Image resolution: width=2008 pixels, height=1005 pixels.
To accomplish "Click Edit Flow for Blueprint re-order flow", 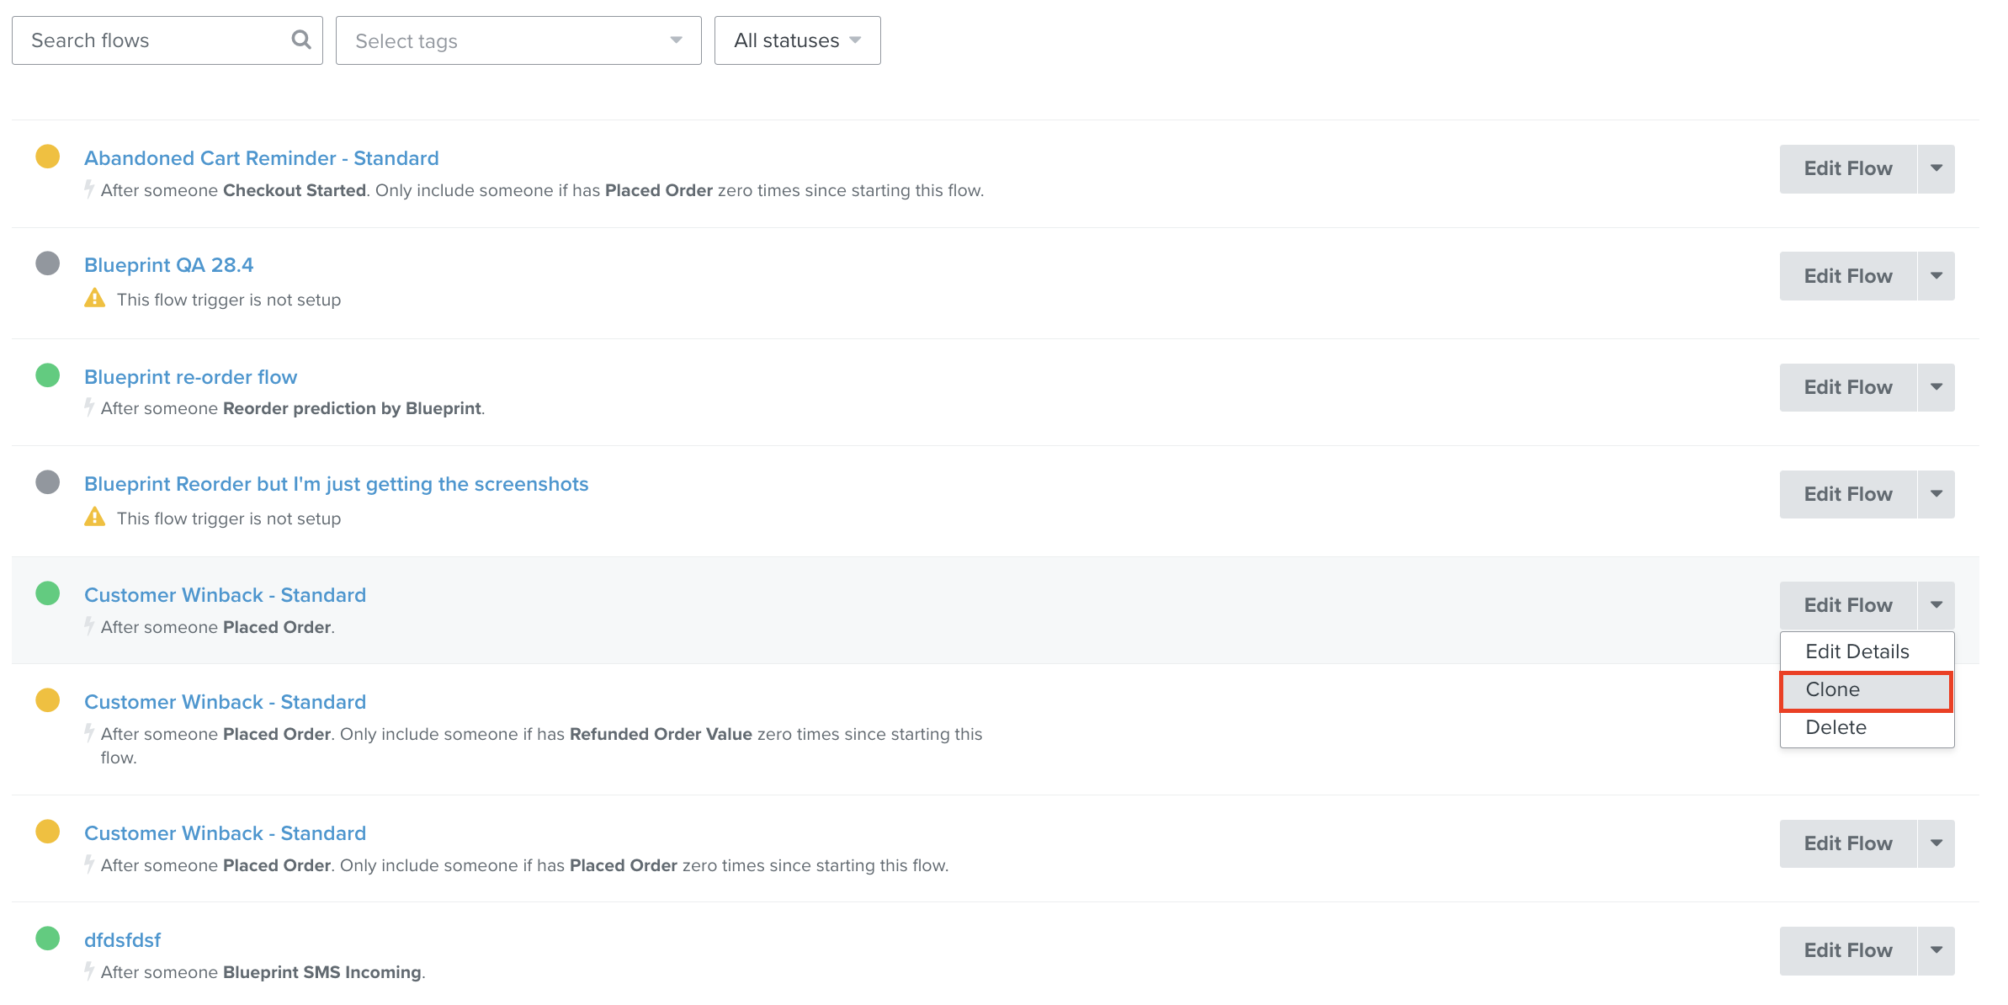I will [x=1847, y=387].
